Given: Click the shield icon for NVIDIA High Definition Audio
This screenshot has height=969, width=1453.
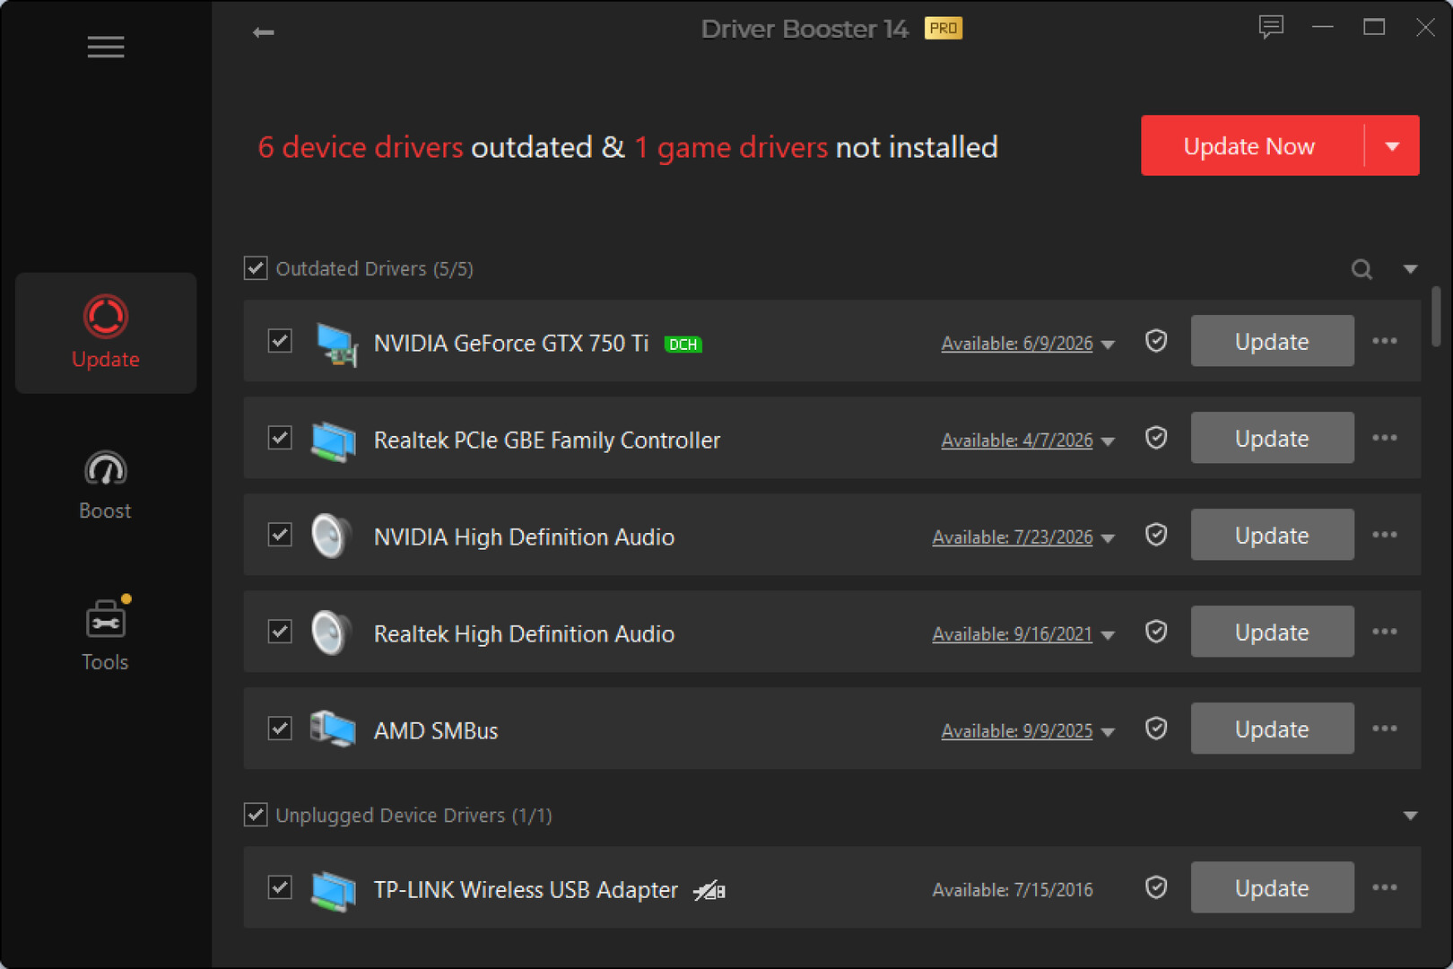Looking at the screenshot, I should point(1156,535).
